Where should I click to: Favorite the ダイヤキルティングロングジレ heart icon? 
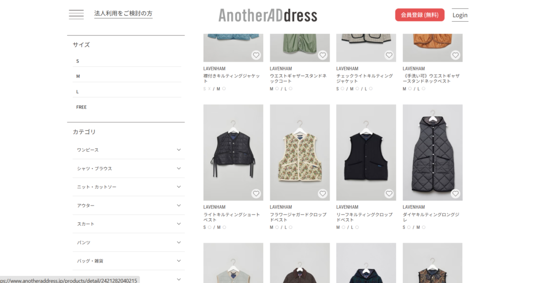455,193
